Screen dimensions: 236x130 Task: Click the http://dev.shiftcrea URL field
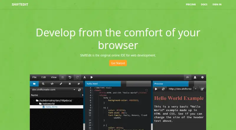[180, 89]
